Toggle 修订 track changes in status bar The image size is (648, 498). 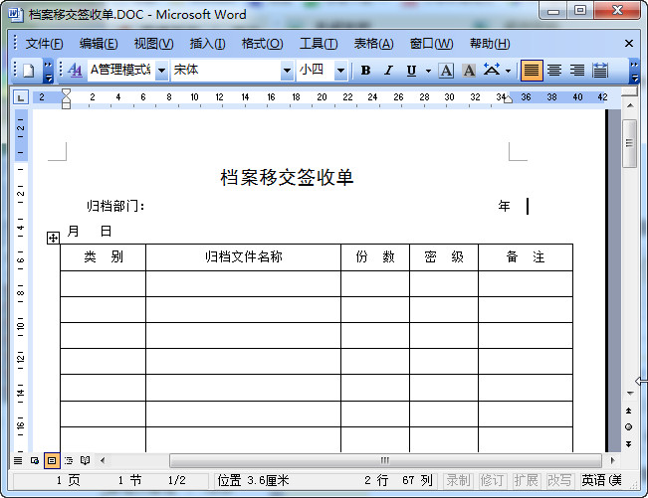[x=492, y=480]
